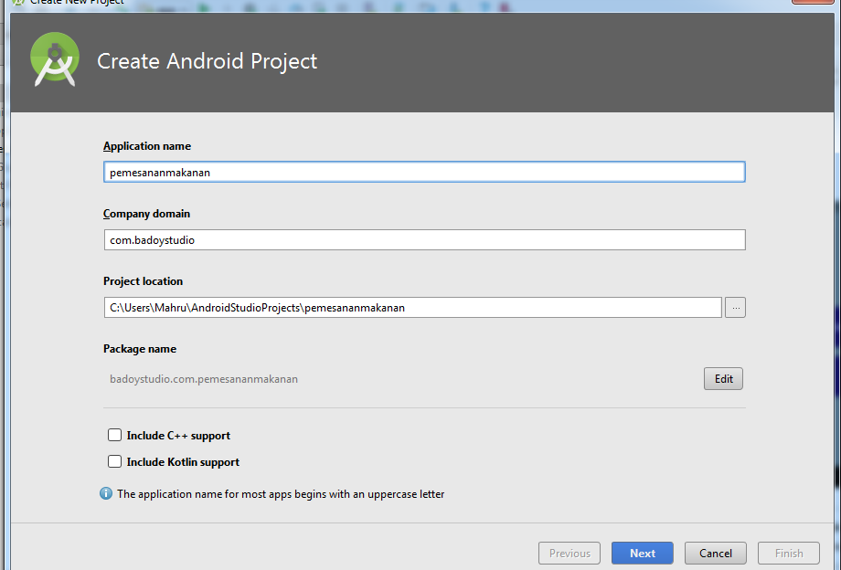Enable Include C++ support checkbox
Image resolution: width=841 pixels, height=570 pixels.
115,436
